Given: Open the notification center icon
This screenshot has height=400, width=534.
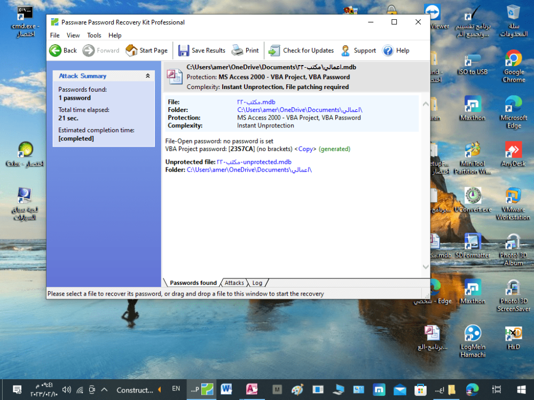Looking at the screenshot, I should (x=17, y=390).
